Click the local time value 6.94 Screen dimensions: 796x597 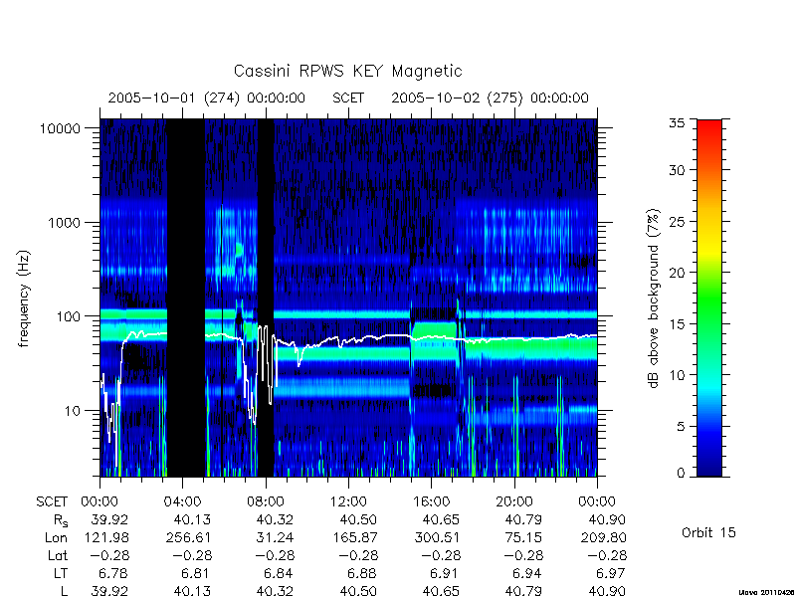526,573
